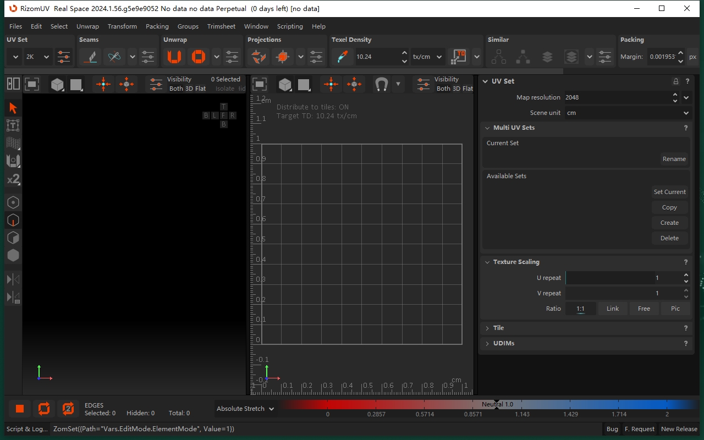Click the x2 tool in left sidebar
704x440 pixels.
click(x=13, y=179)
